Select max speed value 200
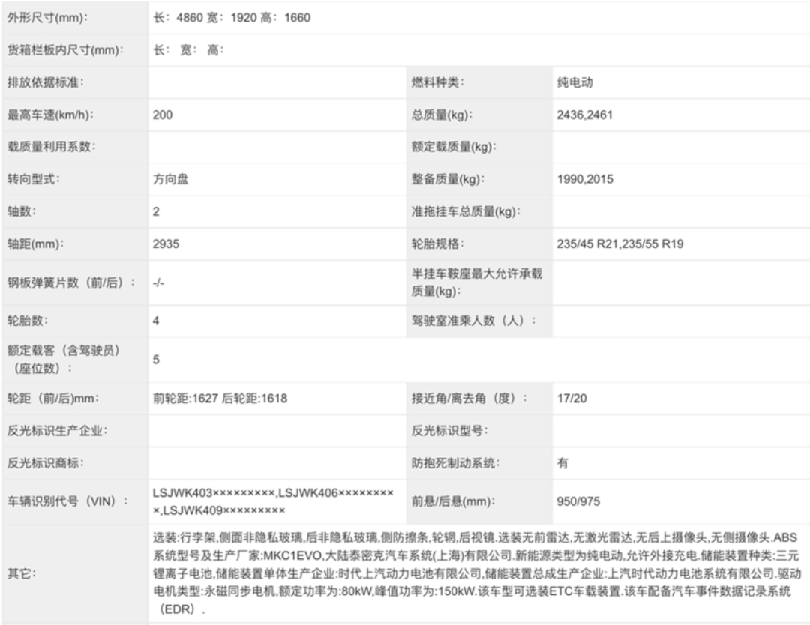810x625 pixels. [x=163, y=115]
